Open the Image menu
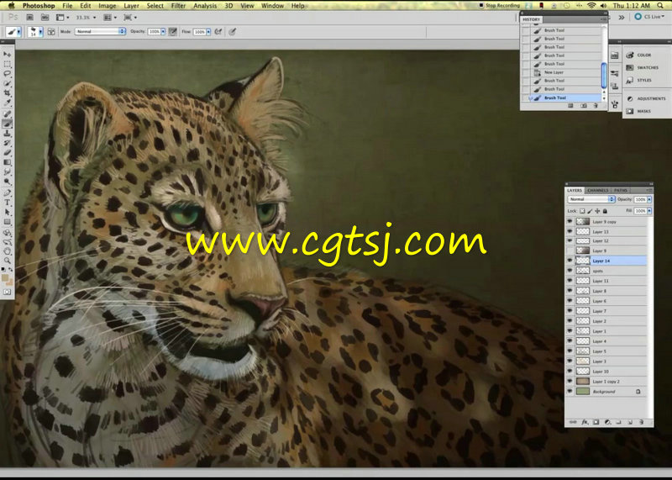672x480 pixels. [108, 6]
